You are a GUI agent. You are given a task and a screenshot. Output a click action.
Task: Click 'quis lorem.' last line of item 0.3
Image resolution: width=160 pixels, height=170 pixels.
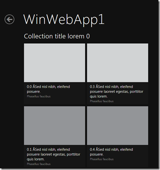click(99, 97)
